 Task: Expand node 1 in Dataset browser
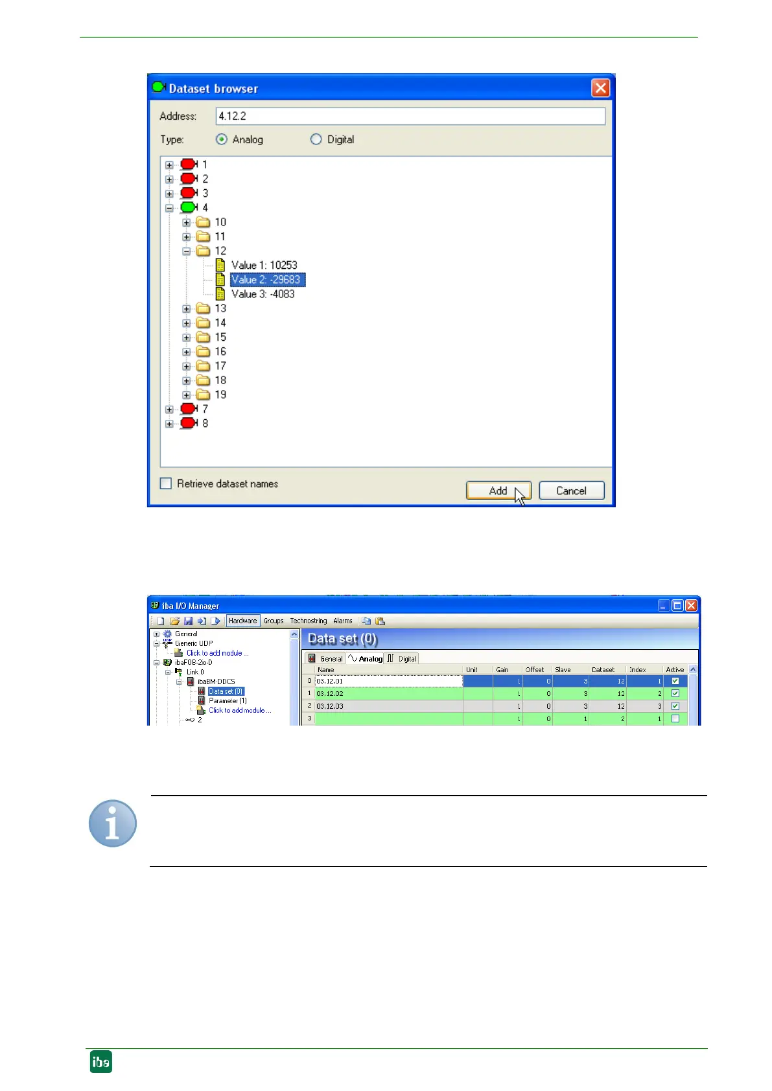click(x=169, y=165)
